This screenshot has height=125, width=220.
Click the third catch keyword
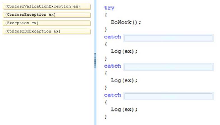coord(113,95)
